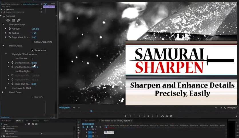Expand Use Layer As Mask
Image resolution: width=239 pixels, height=138 pixels.
(5, 88)
